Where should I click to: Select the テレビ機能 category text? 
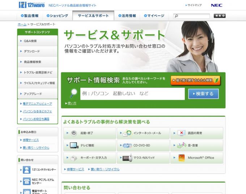(87, 145)
